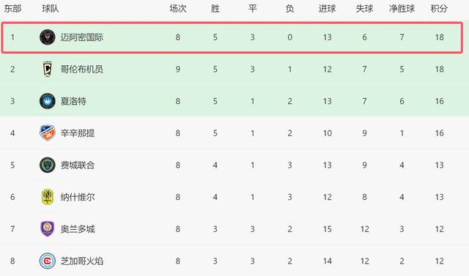Click the 场次 column header
Screen dimensions: 469x276
pos(177,9)
